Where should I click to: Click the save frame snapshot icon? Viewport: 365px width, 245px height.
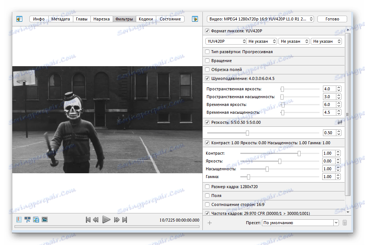click(x=36, y=219)
